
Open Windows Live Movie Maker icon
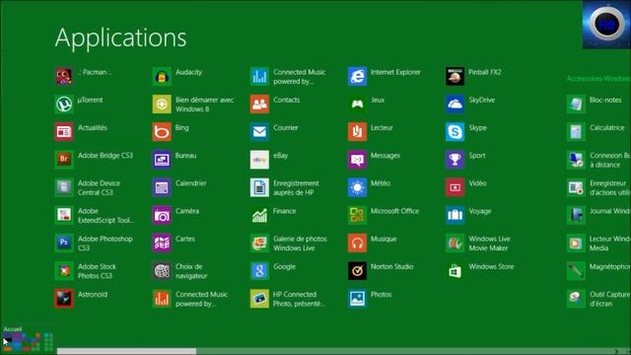(456, 243)
